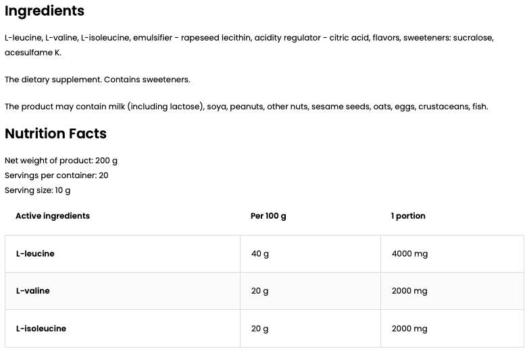Click the L-isoleucine 2000 mg portion cell
The image size is (527, 353).
point(409,329)
